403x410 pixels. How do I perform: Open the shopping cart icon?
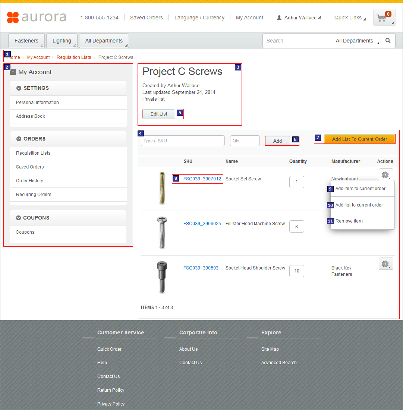click(x=384, y=18)
